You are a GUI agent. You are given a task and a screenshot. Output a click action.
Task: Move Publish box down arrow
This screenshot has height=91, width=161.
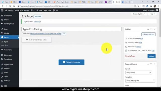(x=151, y=29)
